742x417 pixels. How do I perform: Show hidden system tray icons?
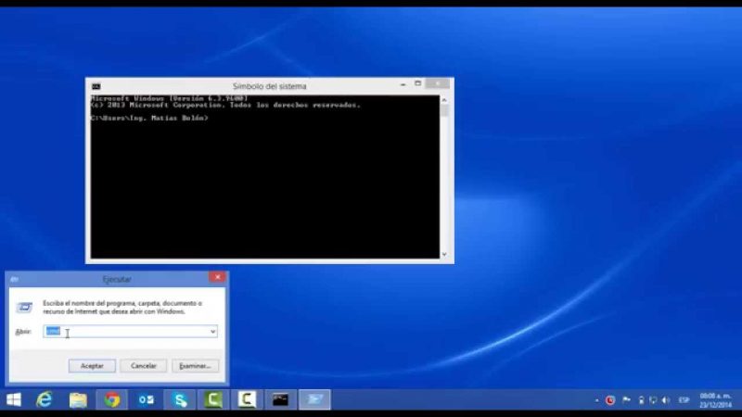(x=596, y=400)
